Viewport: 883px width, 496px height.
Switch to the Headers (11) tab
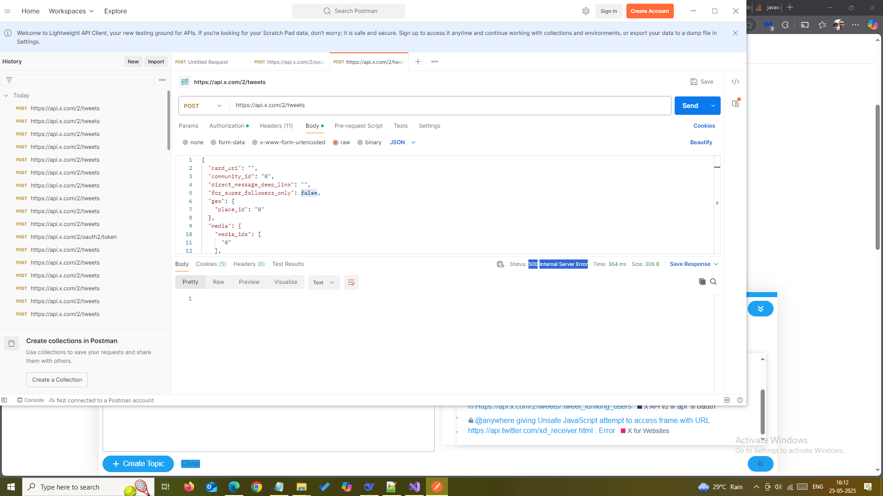[x=276, y=125]
